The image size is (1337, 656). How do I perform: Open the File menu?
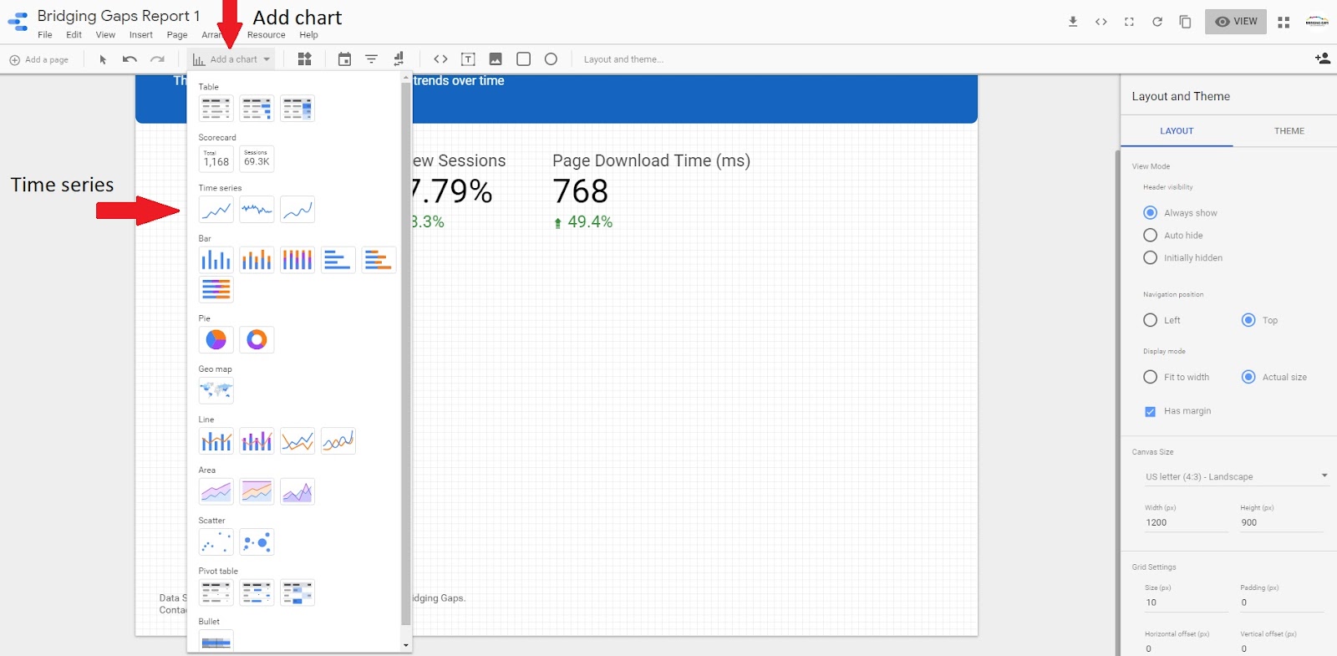click(x=45, y=35)
